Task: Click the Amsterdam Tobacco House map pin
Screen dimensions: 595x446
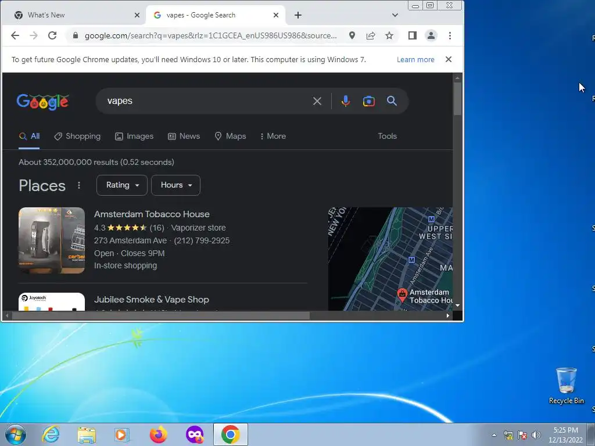Action: point(402,294)
